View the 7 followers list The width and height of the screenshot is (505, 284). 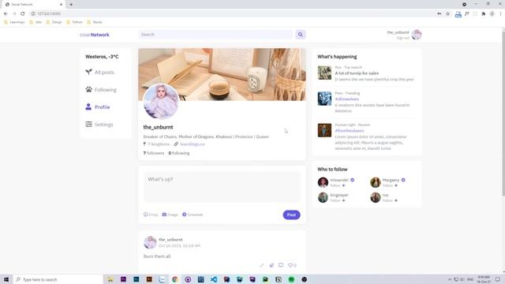click(x=154, y=153)
